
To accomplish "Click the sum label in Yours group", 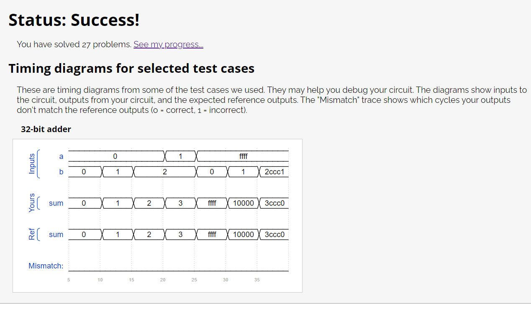I will point(56,203).
